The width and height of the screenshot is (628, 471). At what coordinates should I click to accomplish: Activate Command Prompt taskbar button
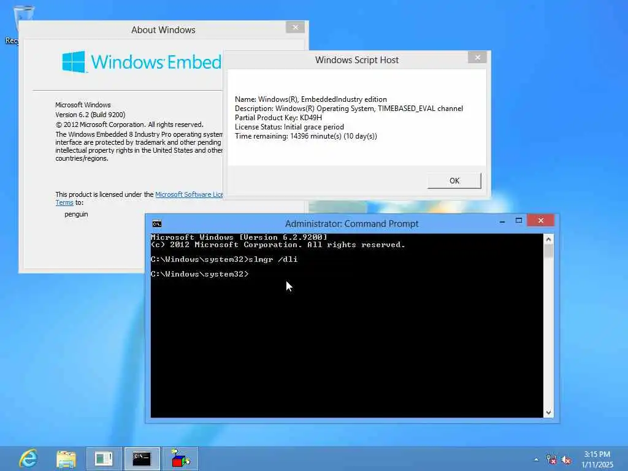[142, 459]
